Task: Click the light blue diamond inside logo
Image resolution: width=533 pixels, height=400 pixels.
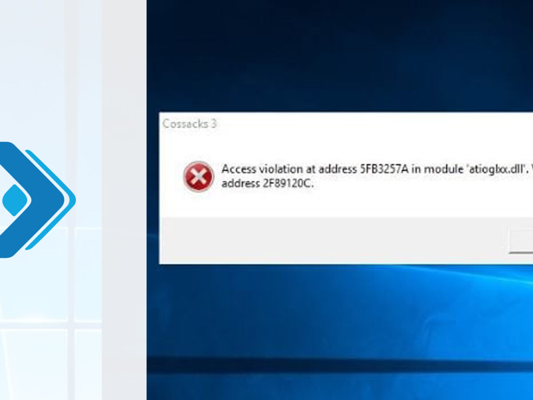Action: (14, 200)
